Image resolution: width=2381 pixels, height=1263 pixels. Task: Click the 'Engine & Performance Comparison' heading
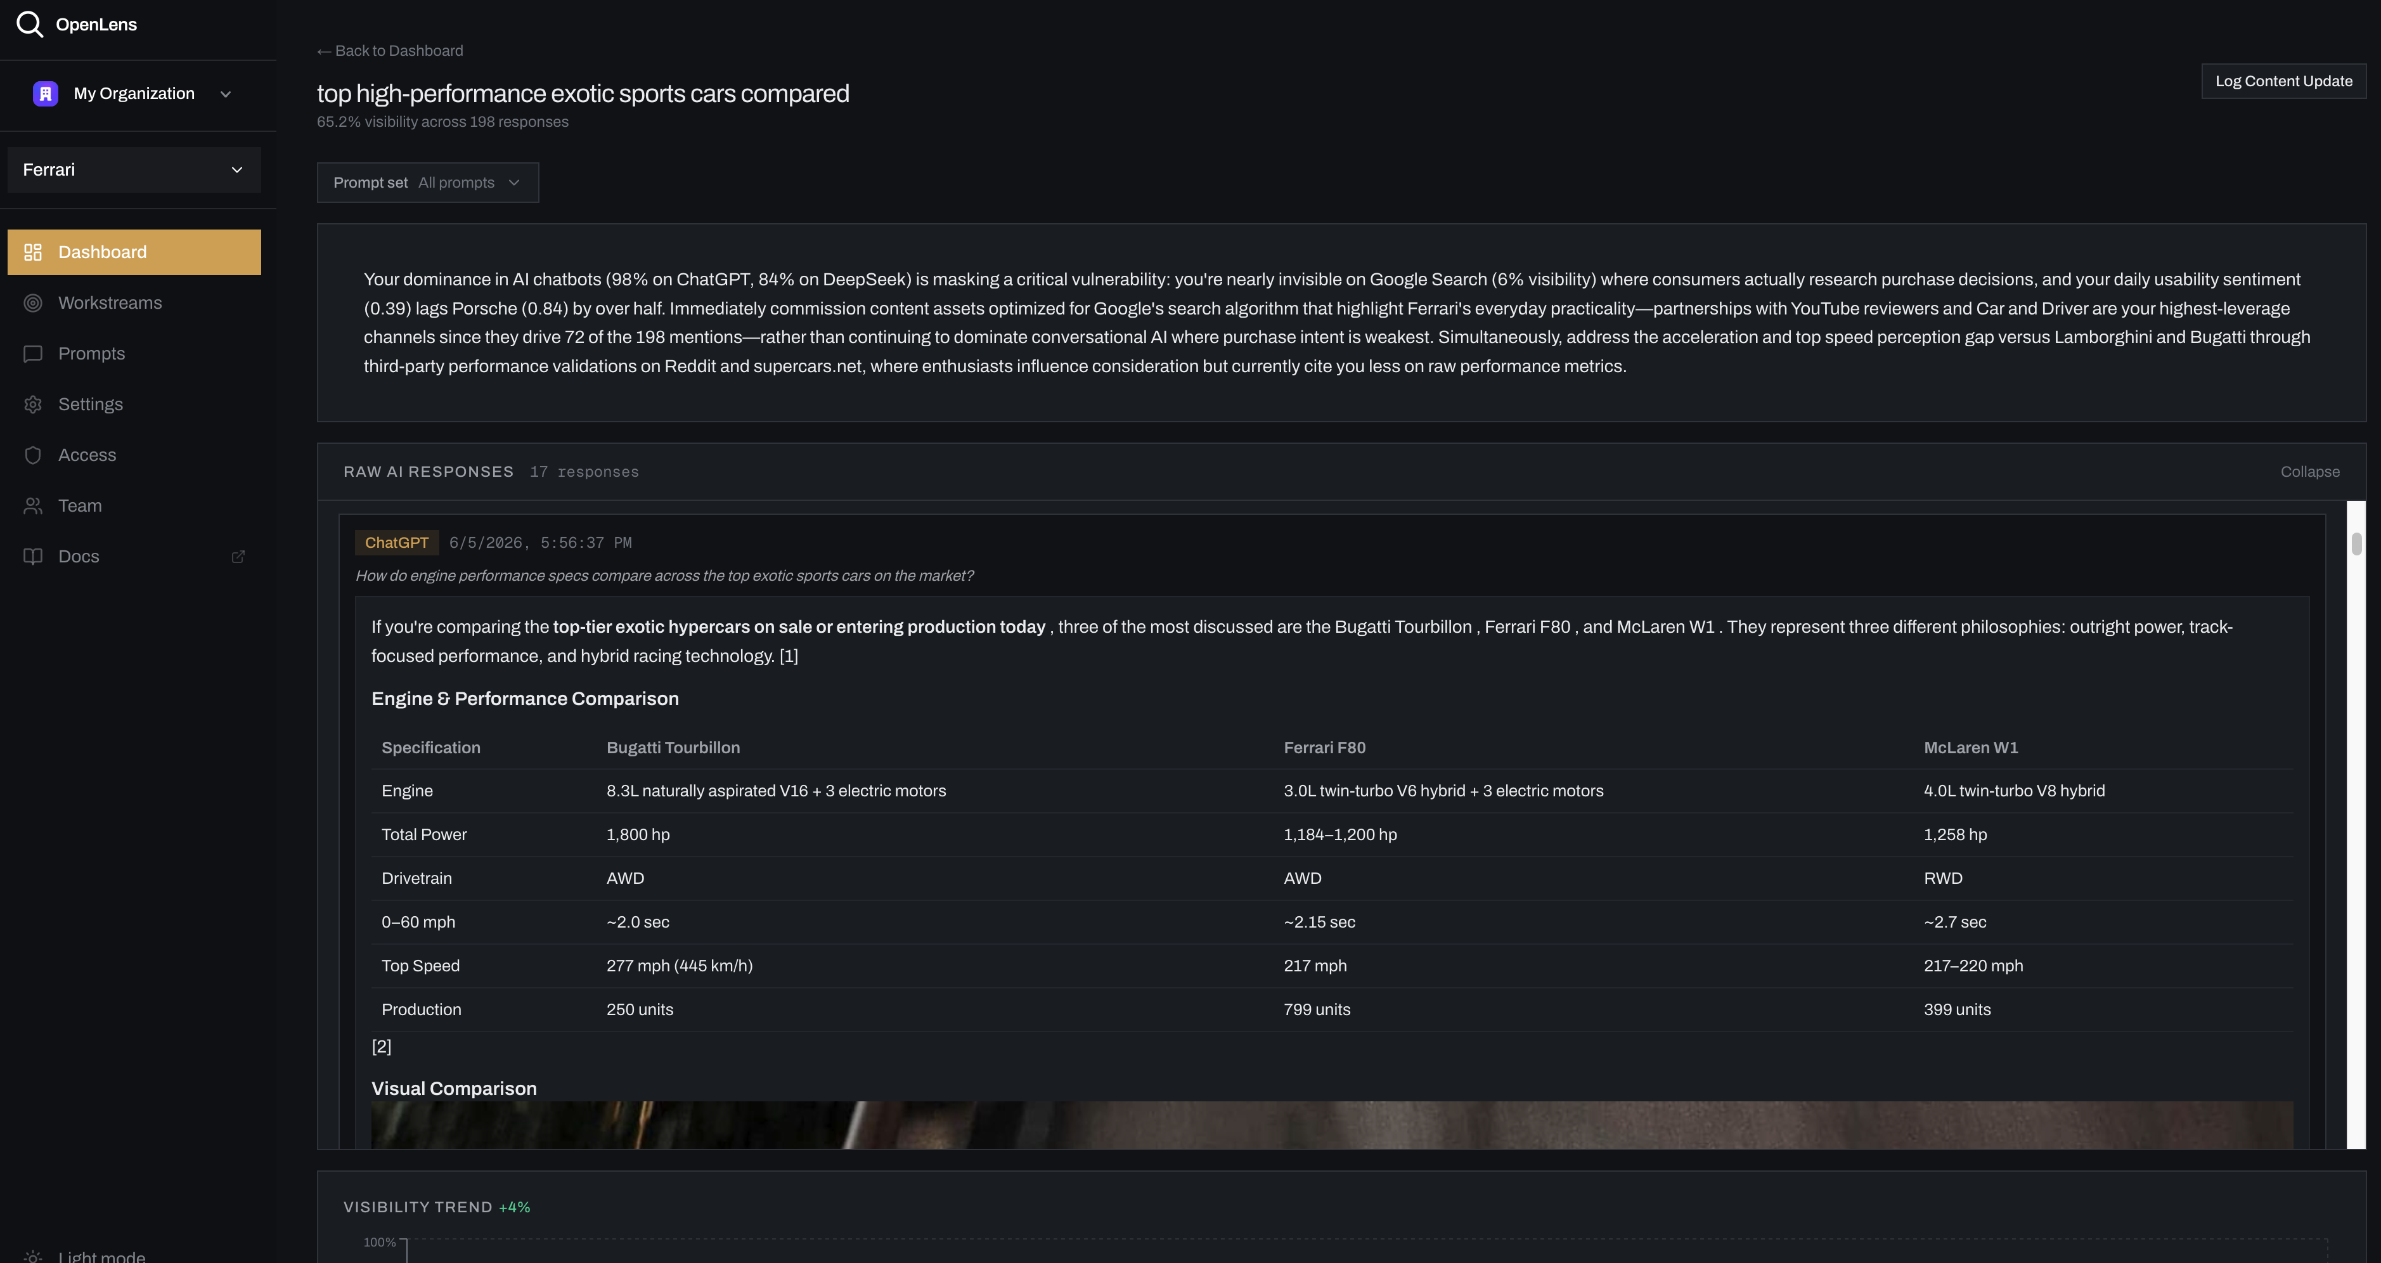coord(525,699)
